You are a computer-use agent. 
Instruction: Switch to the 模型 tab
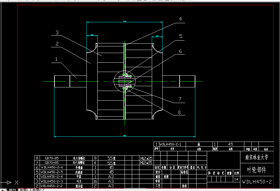point(12,190)
